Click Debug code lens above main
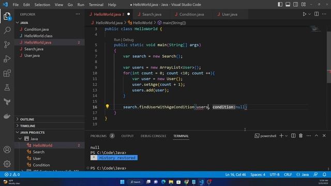The width and height of the screenshot is (331, 186). tap(128, 40)
